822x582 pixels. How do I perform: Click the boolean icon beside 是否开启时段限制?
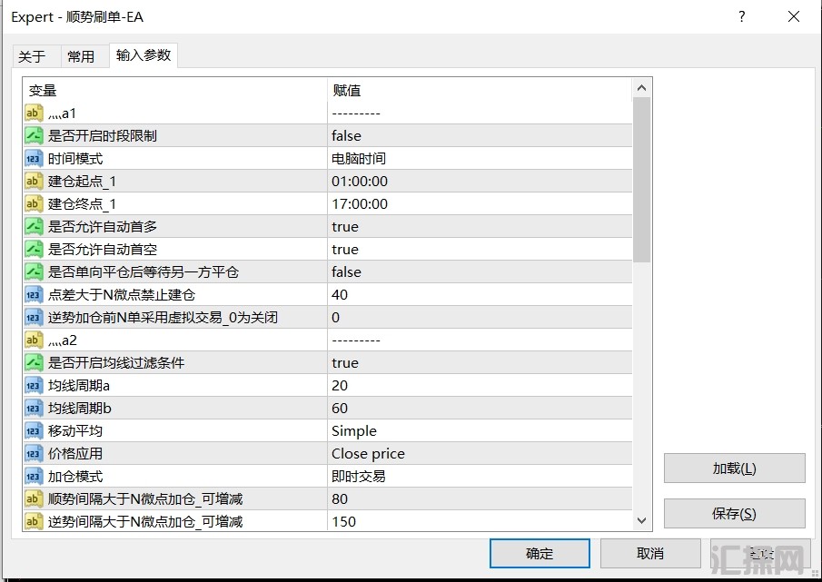(x=34, y=135)
